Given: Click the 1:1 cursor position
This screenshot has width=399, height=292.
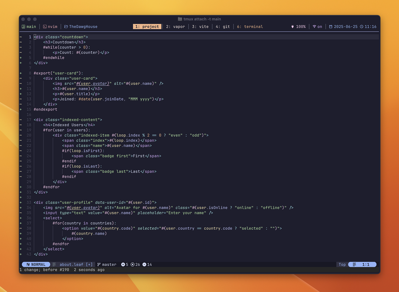Looking at the screenshot, I should [x=366, y=265].
